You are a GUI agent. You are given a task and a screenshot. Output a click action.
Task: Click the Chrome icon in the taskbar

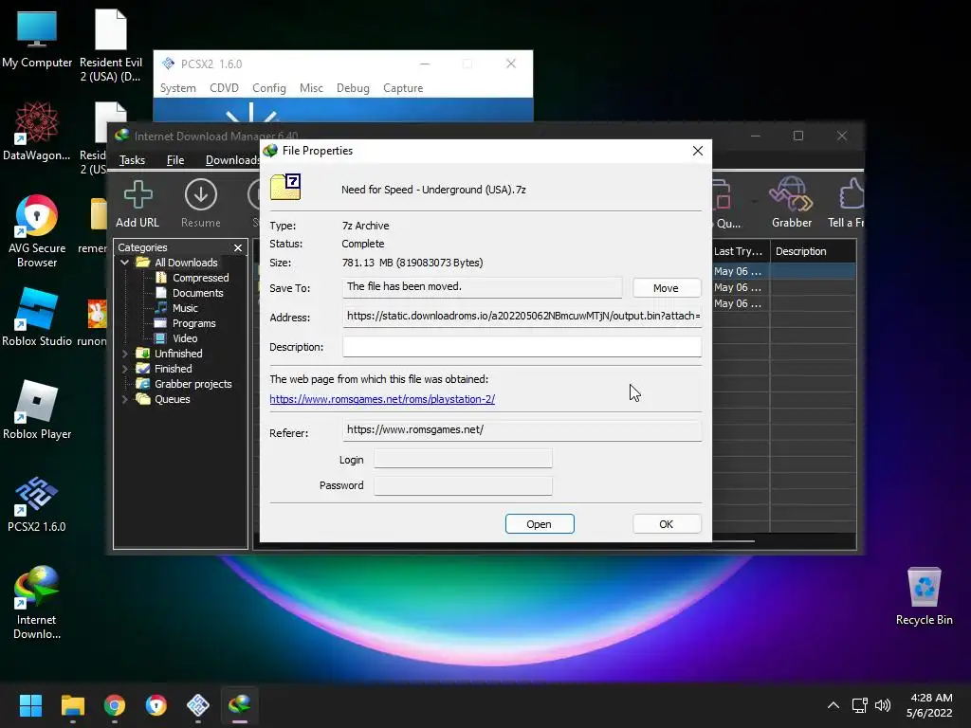point(115,705)
